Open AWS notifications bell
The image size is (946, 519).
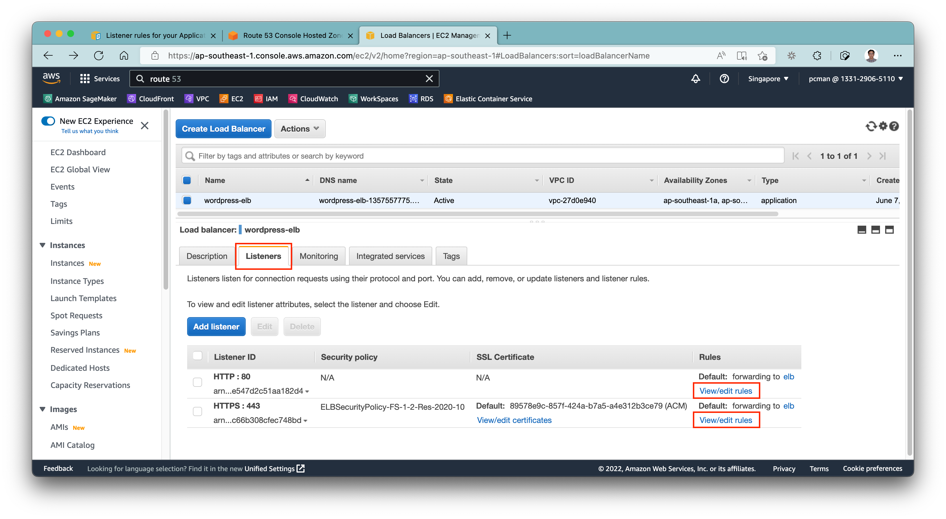(695, 79)
